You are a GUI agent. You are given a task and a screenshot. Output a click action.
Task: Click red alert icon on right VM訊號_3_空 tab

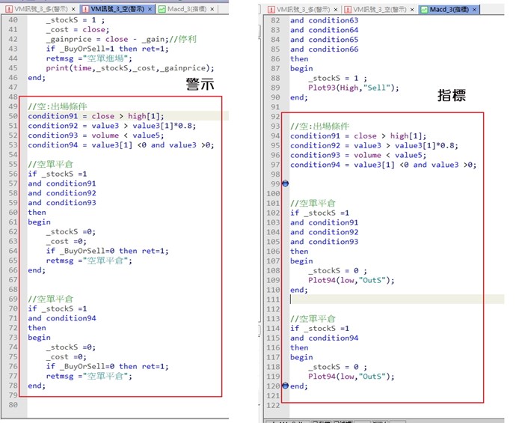(x=348, y=9)
